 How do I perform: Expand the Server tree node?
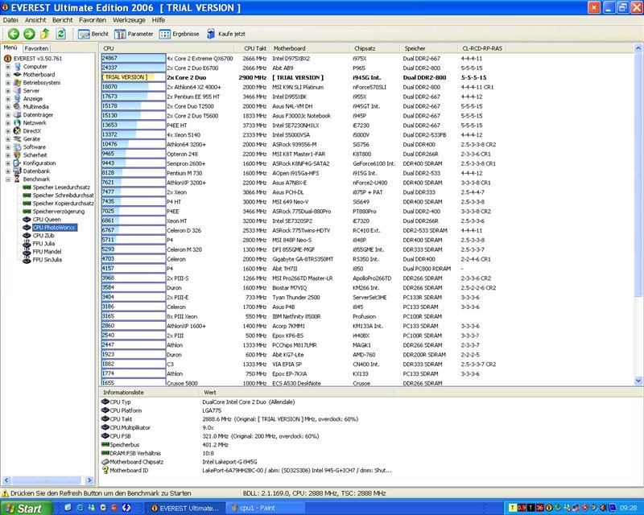tap(8, 91)
